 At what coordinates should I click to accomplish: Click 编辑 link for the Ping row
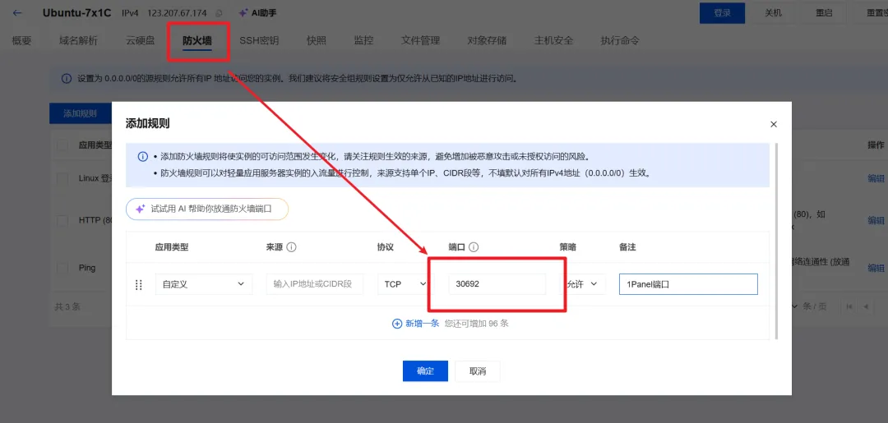pyautogui.click(x=876, y=268)
